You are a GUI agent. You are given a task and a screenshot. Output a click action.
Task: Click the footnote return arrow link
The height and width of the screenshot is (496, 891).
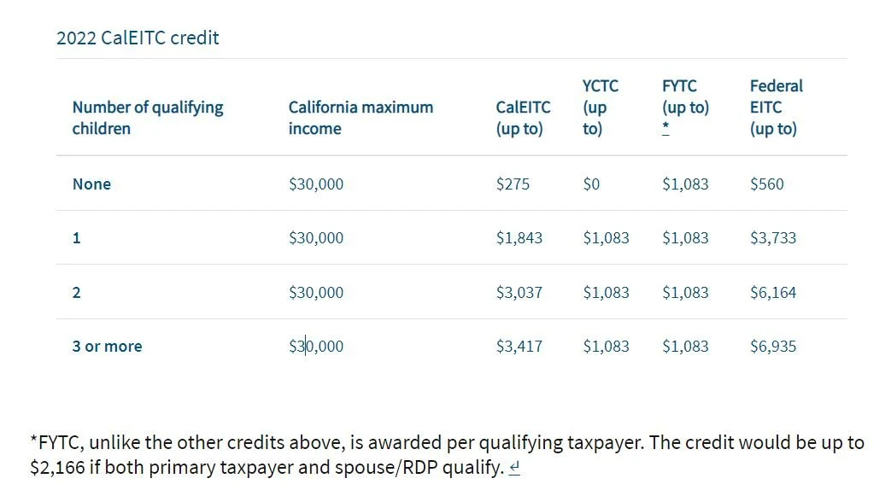point(514,468)
